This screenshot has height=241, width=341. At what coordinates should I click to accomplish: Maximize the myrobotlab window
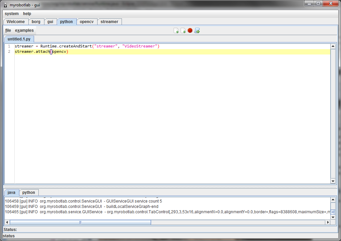tap(318, 3)
